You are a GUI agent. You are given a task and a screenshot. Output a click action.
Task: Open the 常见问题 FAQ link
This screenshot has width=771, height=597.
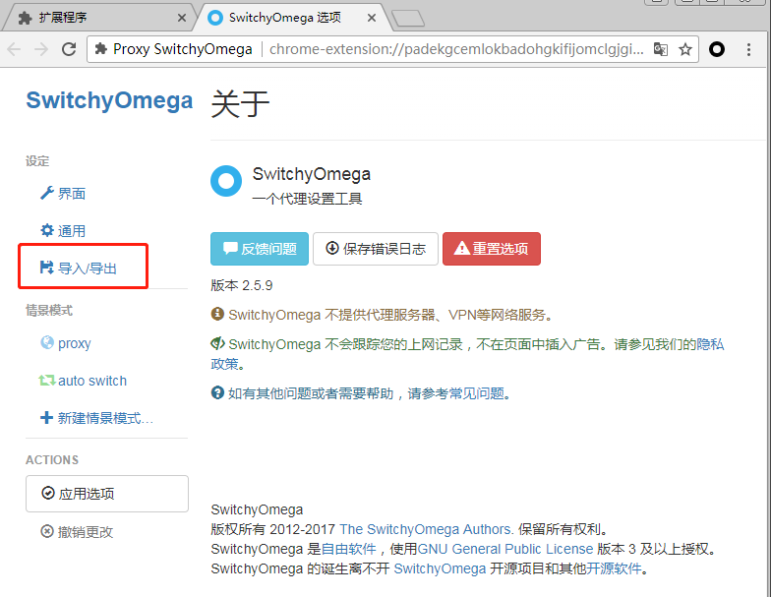476,393
